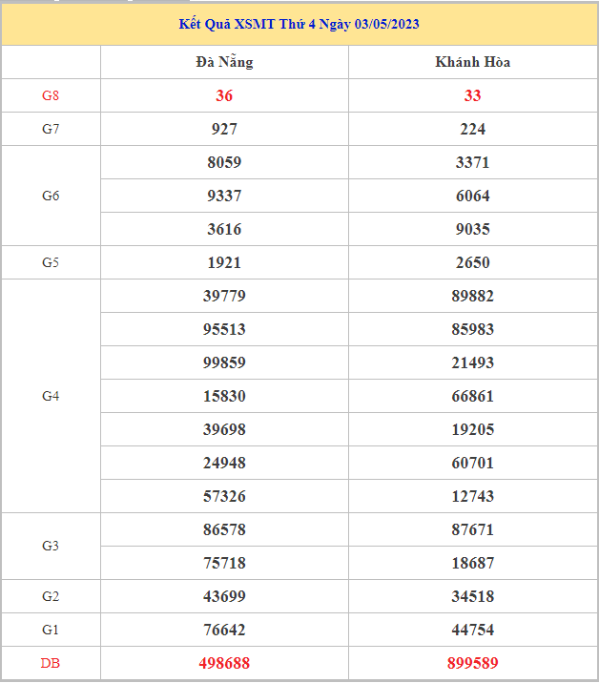This screenshot has height=683, width=599.
Task: Select G4 number 99859
Action: pos(224,362)
